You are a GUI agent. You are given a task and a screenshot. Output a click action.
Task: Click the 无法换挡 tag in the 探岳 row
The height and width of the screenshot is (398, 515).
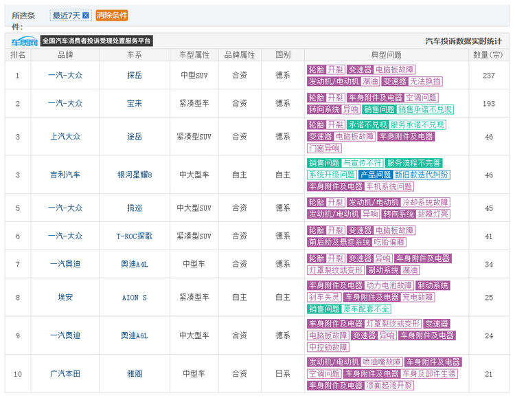(425, 81)
